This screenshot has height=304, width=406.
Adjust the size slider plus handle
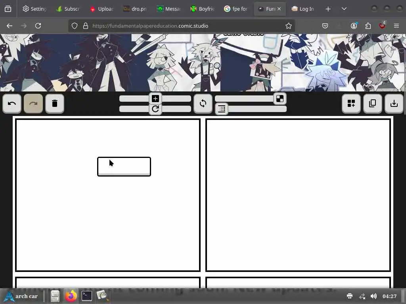[x=155, y=99]
